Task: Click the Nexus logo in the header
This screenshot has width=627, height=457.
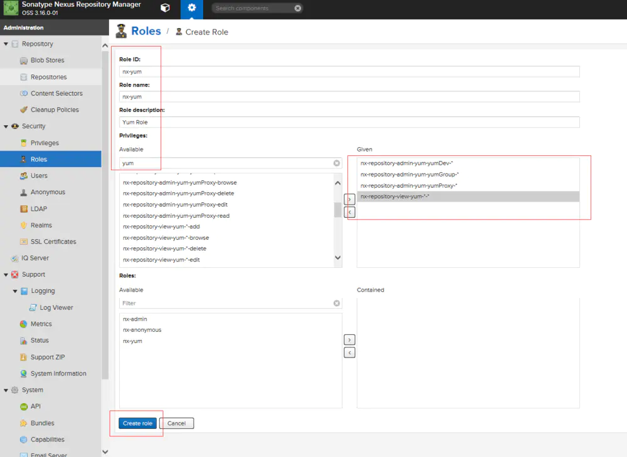Action: [x=11, y=8]
